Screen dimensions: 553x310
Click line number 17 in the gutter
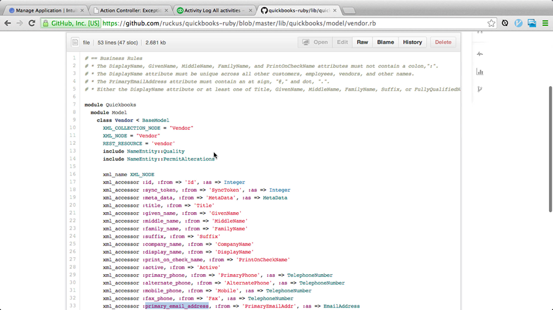tap(73, 182)
